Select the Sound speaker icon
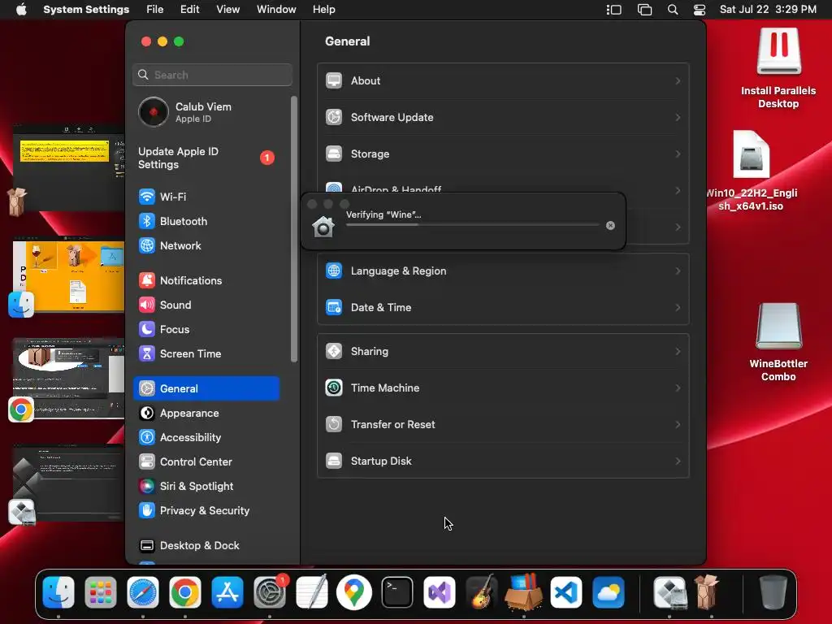The height and width of the screenshot is (624, 832). pyautogui.click(x=147, y=305)
